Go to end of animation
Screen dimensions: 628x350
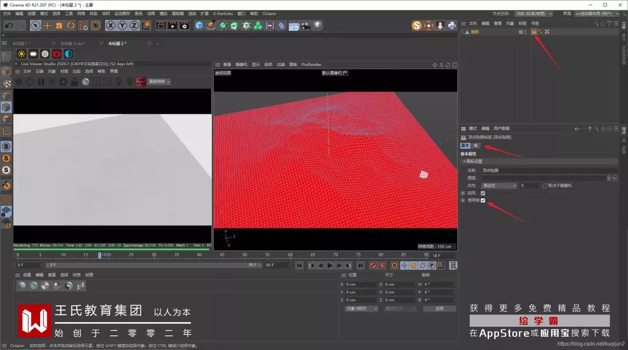coord(361,266)
